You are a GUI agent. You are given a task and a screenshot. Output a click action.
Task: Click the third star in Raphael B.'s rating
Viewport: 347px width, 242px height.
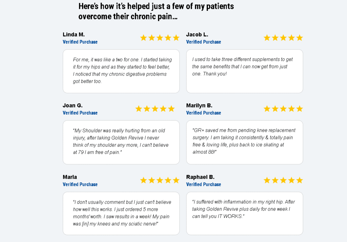(283, 180)
